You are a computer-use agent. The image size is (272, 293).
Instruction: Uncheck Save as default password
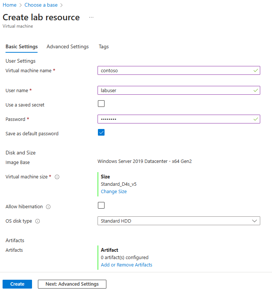coord(101,132)
